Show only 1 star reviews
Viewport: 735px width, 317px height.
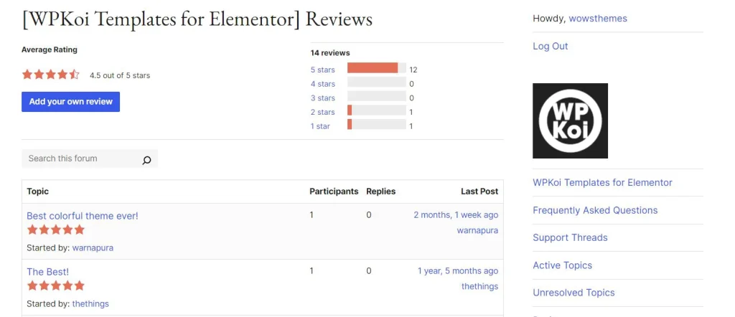[320, 126]
